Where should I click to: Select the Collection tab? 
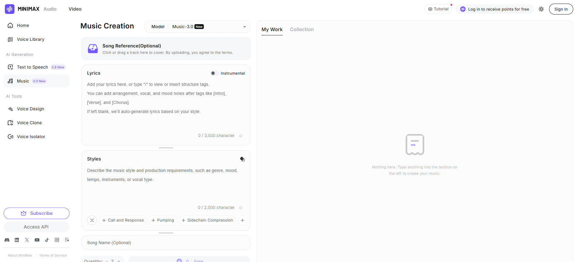click(302, 29)
